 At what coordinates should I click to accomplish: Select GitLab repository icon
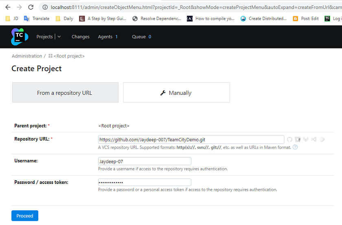coord(306,139)
